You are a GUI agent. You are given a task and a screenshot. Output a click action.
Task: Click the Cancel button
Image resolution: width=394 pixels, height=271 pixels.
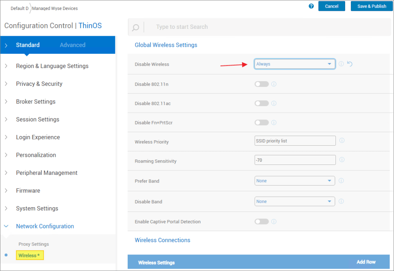[x=331, y=6]
